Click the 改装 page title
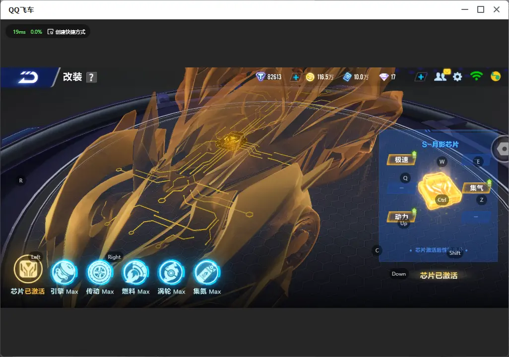 pos(72,77)
